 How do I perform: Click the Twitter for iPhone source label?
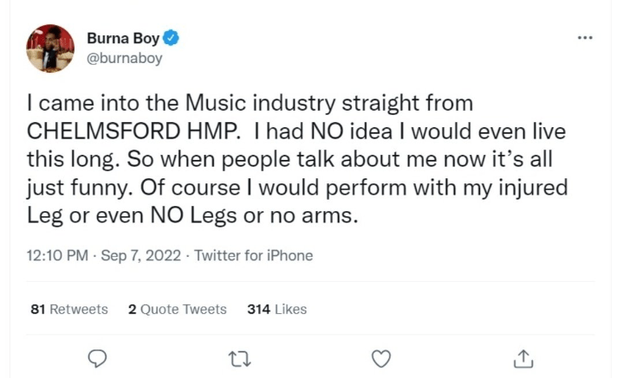click(253, 255)
